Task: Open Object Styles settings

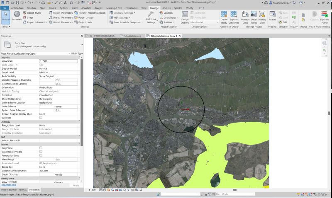Action: tap(32, 13)
